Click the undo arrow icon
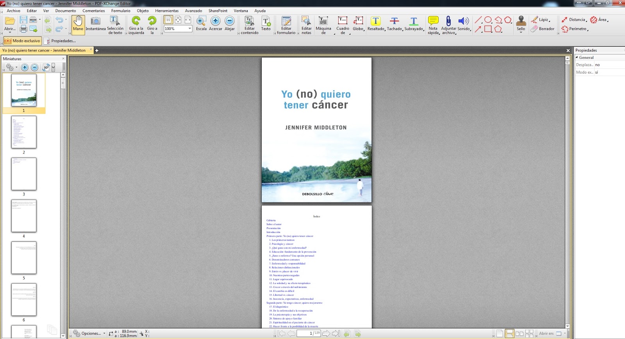625x339 pixels. pos(59,20)
